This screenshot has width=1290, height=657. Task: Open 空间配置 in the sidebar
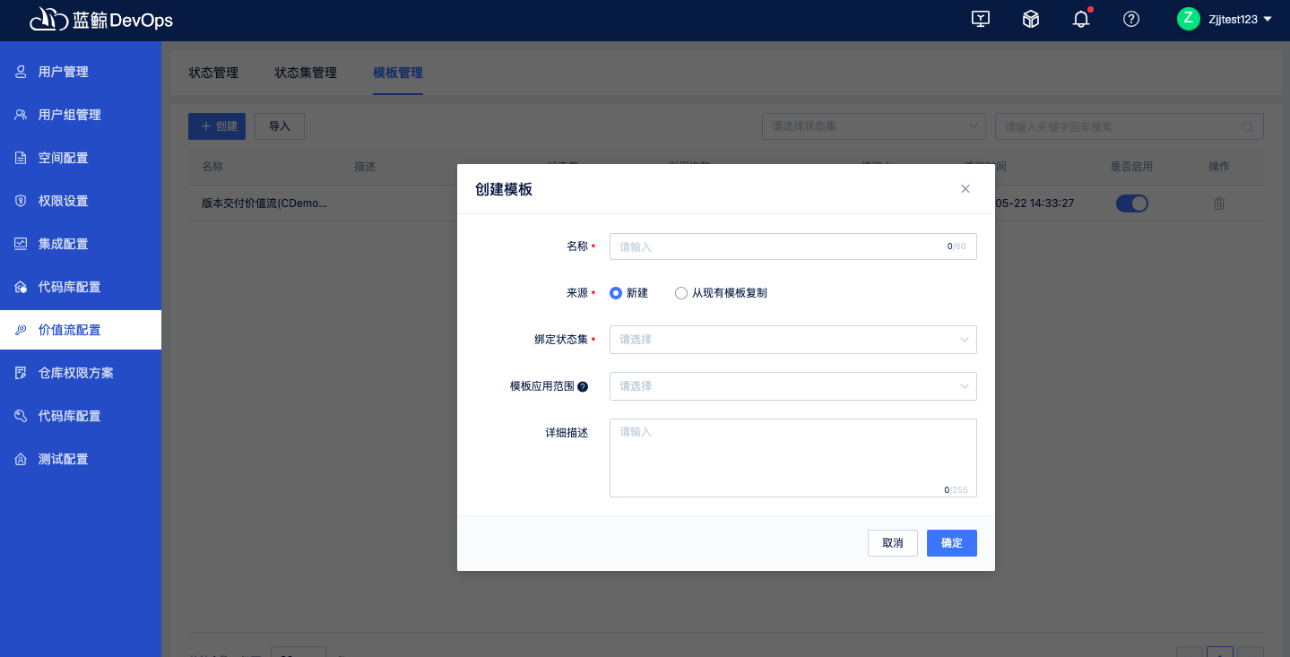pos(81,158)
